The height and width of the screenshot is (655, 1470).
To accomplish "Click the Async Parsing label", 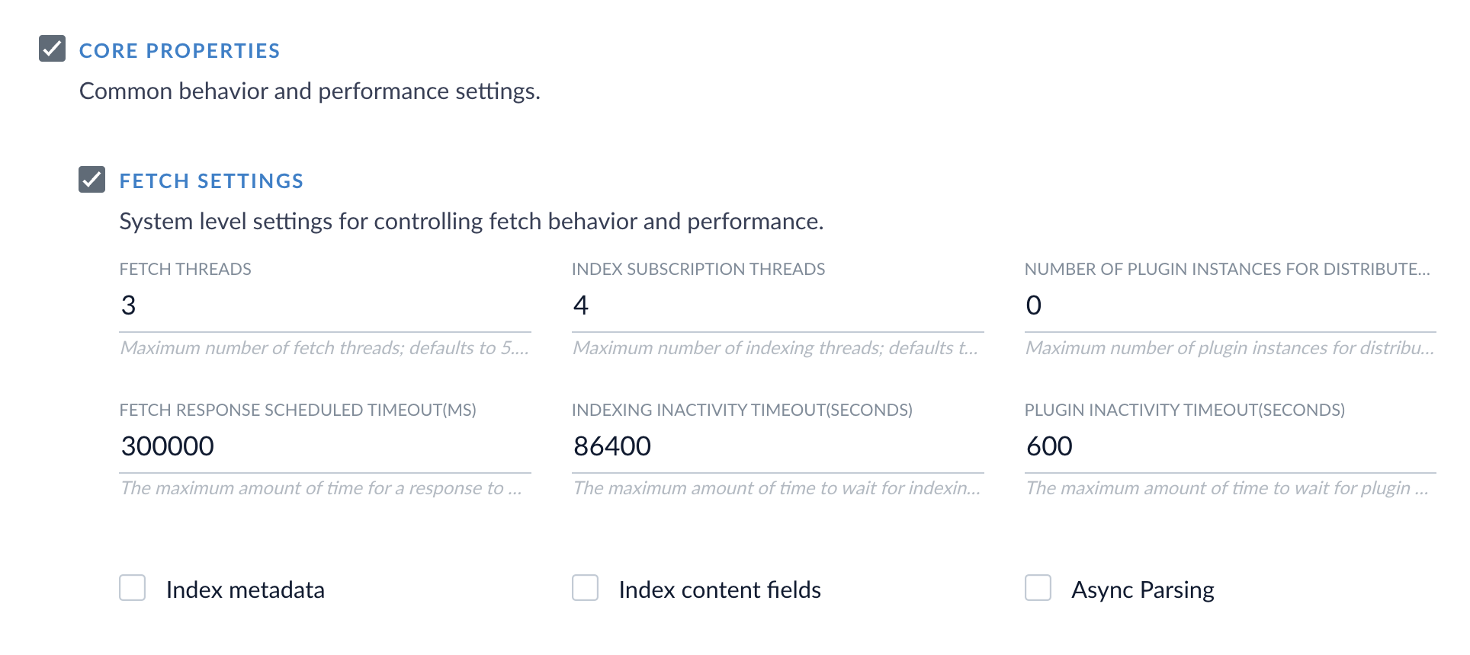I will [x=1142, y=590].
